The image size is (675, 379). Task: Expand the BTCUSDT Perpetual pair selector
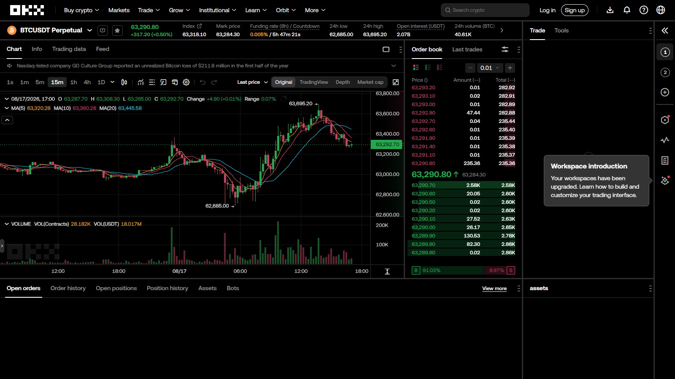tap(89, 30)
